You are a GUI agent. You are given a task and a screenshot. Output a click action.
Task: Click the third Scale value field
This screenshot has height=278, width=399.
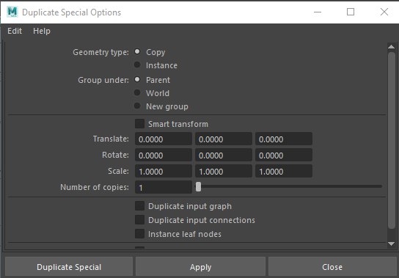[284, 172]
